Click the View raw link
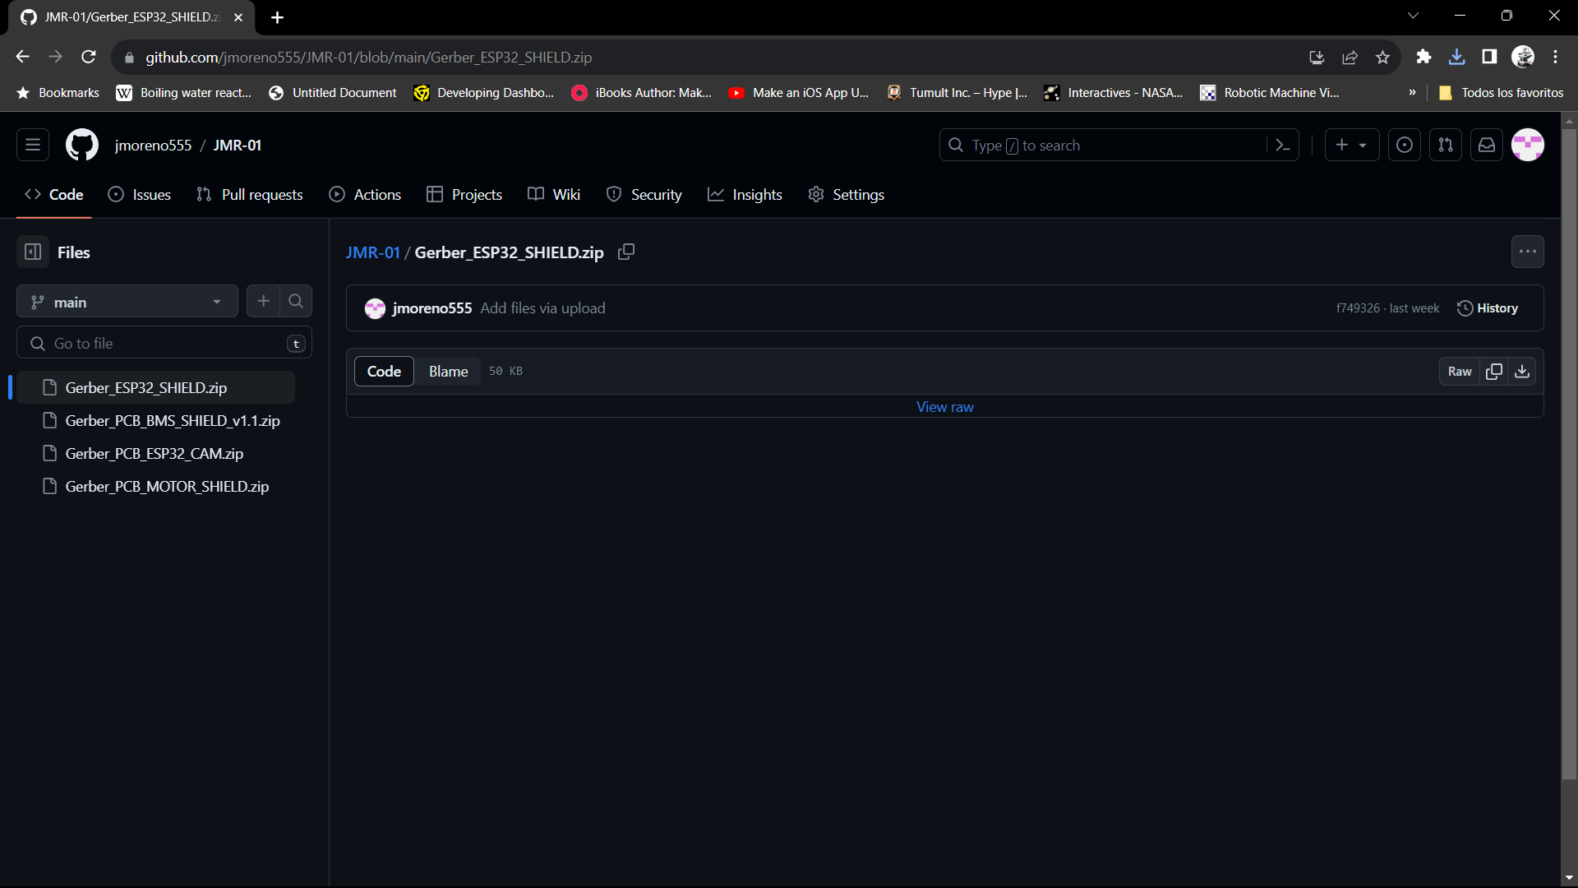Viewport: 1578px width, 888px height. (x=944, y=407)
